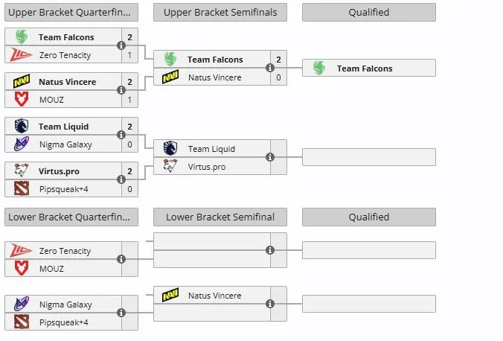
Task: Select the Lower Bracket Semifinal header
Action: click(220, 217)
